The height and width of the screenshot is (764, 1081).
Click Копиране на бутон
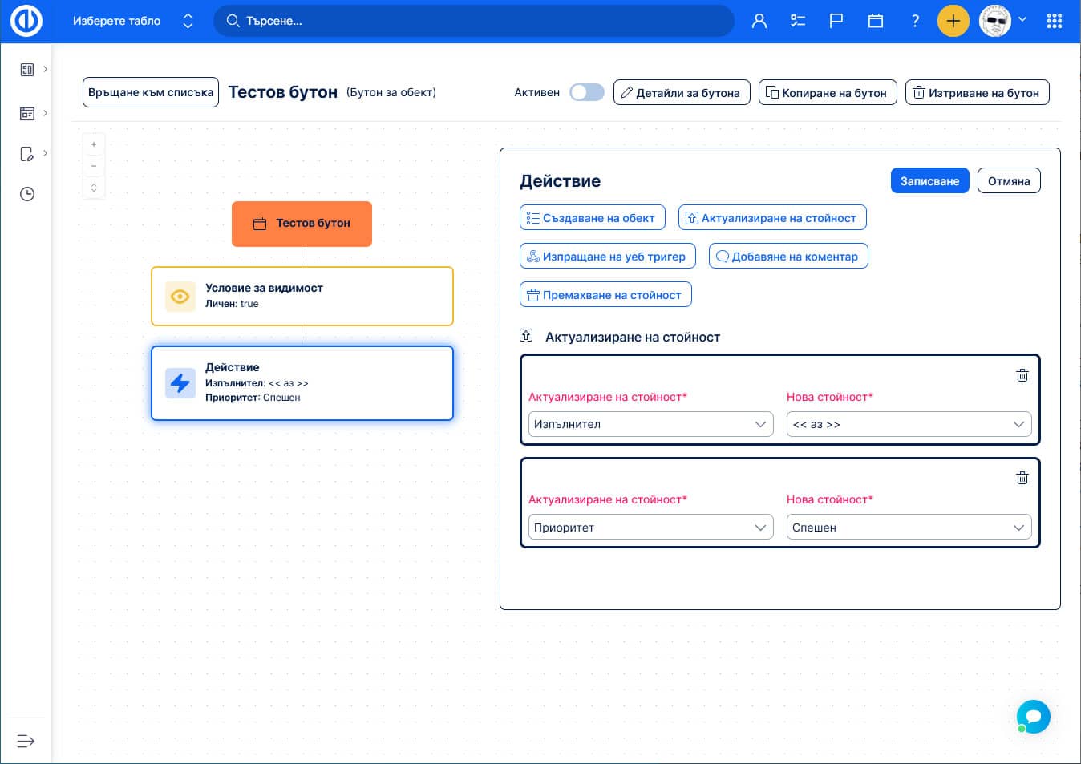tap(828, 92)
